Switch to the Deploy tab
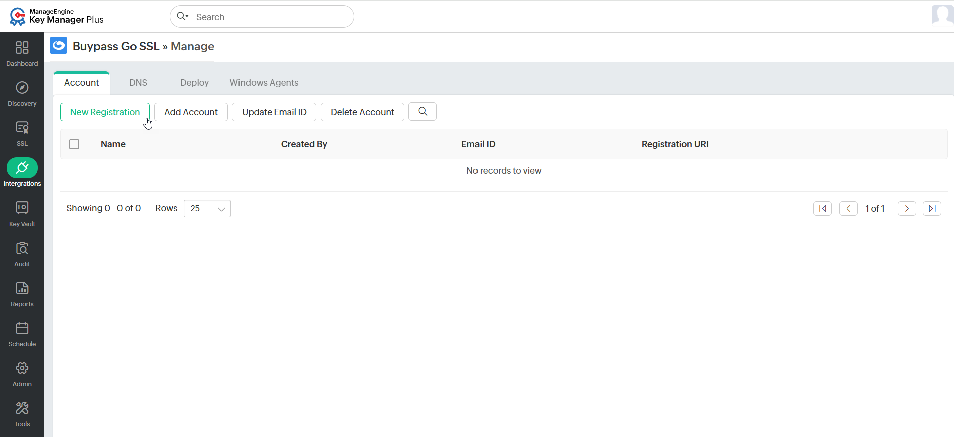 (194, 83)
